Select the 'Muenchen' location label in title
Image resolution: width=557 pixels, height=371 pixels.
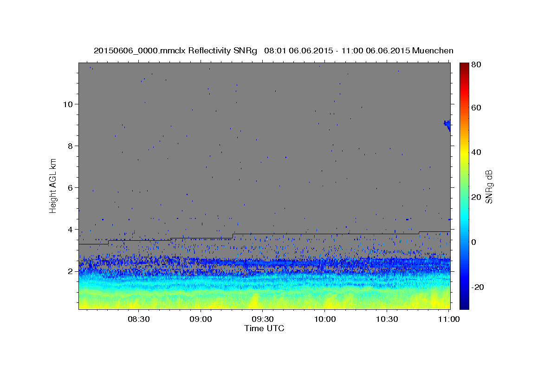433,51
